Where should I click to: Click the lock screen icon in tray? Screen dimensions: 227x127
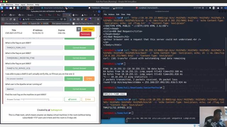coord(218,8)
